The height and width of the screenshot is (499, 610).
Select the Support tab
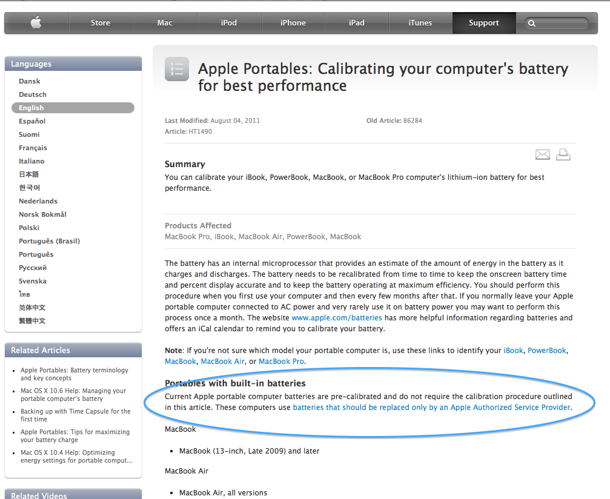click(484, 22)
